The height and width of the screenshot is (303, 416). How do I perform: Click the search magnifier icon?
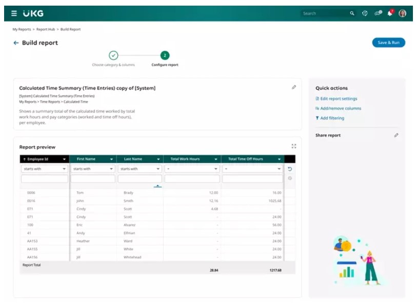coord(352,13)
